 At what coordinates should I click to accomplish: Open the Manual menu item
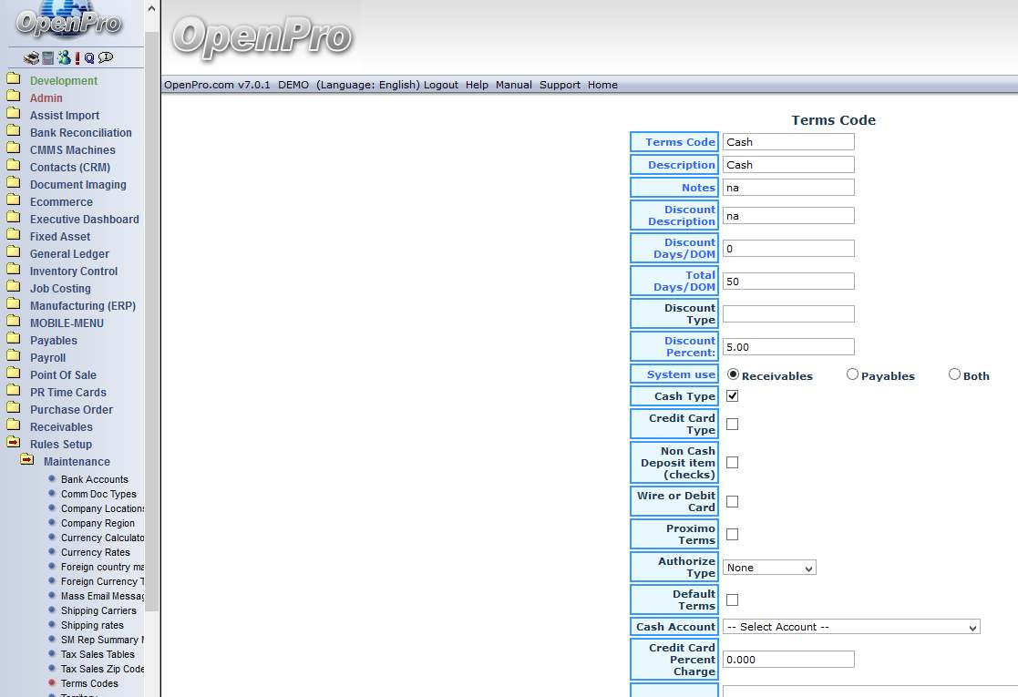[513, 85]
